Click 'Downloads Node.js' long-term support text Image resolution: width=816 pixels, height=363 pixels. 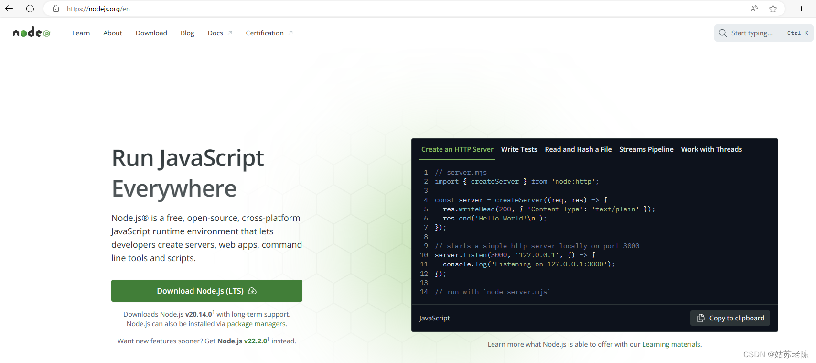pyautogui.click(x=207, y=314)
